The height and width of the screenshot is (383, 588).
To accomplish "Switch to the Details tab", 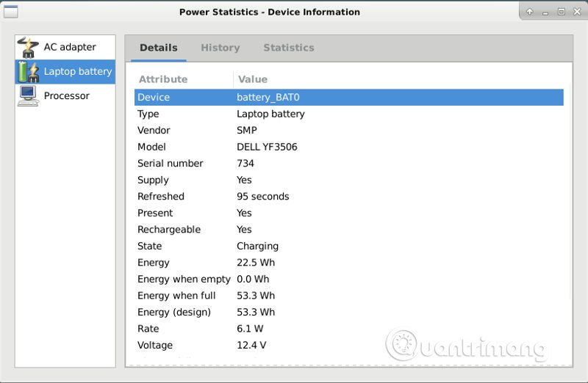I will click(159, 48).
